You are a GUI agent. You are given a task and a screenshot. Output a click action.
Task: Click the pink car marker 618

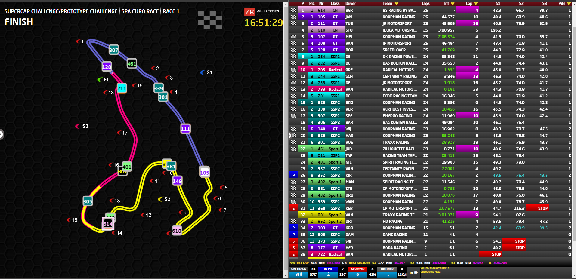pyautogui.click(x=177, y=231)
